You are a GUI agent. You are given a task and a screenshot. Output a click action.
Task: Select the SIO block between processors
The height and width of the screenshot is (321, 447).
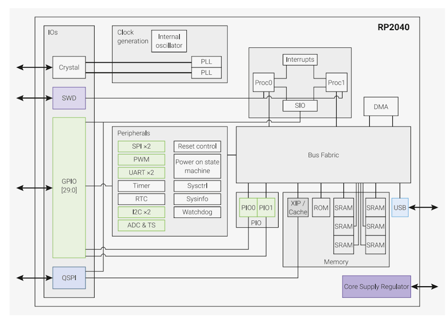click(299, 105)
